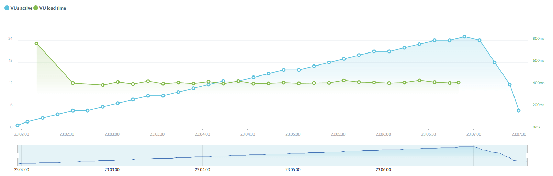Toggle the VU load time series label
The height and width of the screenshot is (176, 553).
(x=53, y=8)
